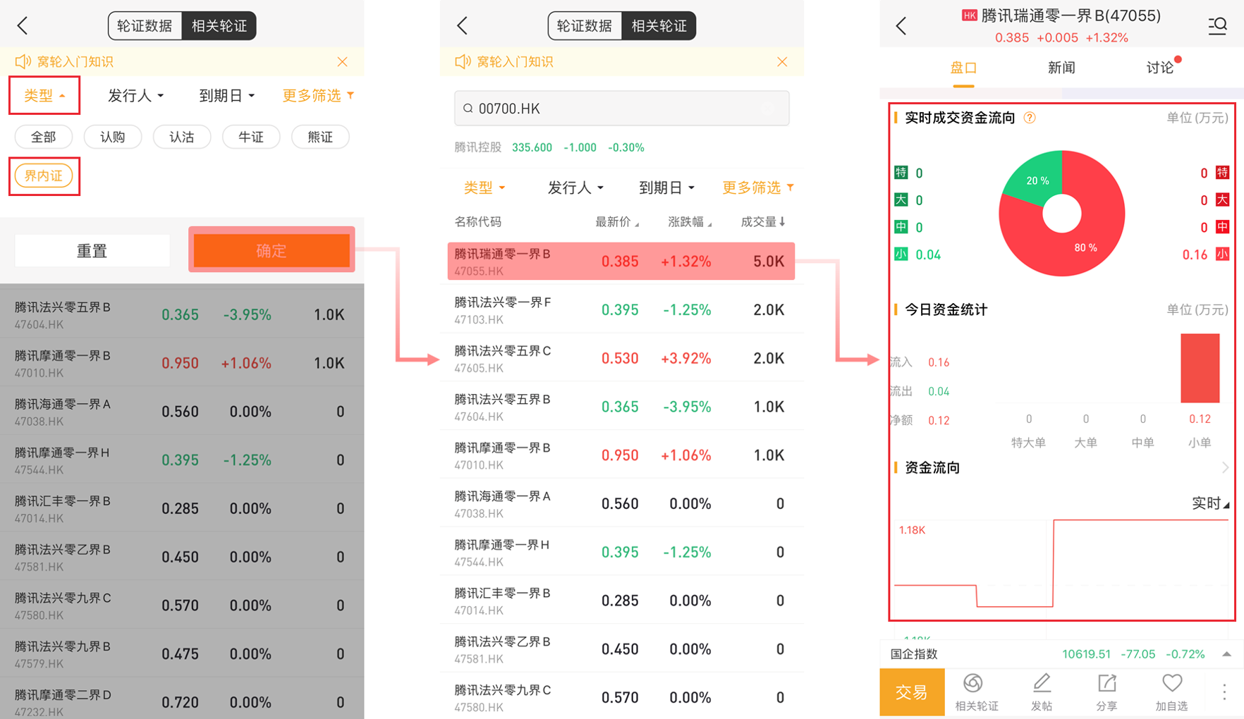Open 类型 dropdown in middle panel
This screenshot has height=719, width=1244.
484,188
